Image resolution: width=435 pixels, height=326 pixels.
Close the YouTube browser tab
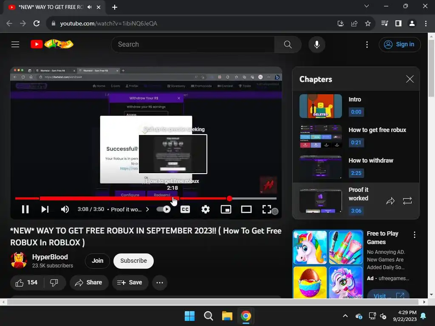99,7
